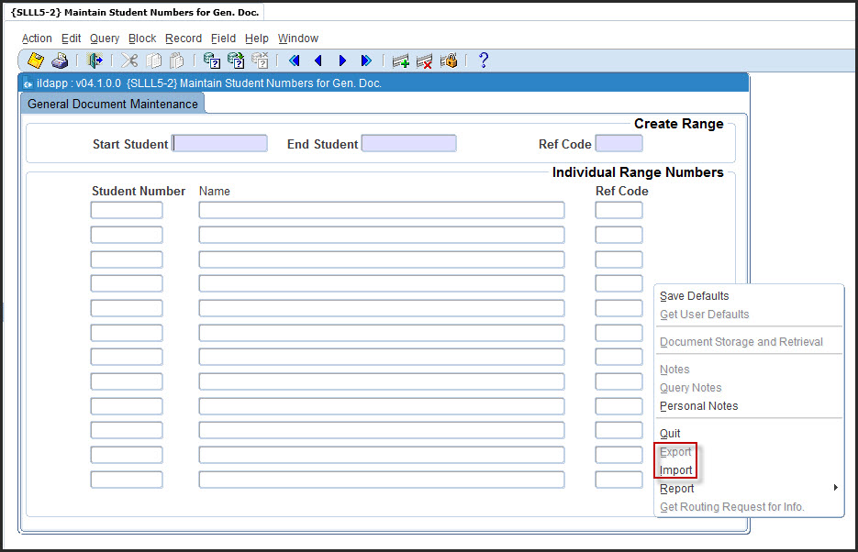Screen dimensions: 858x552
Task: Click the Save diskette toolbar icon
Action: click(x=36, y=61)
